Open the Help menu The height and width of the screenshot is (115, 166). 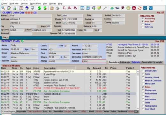pos(60,4)
